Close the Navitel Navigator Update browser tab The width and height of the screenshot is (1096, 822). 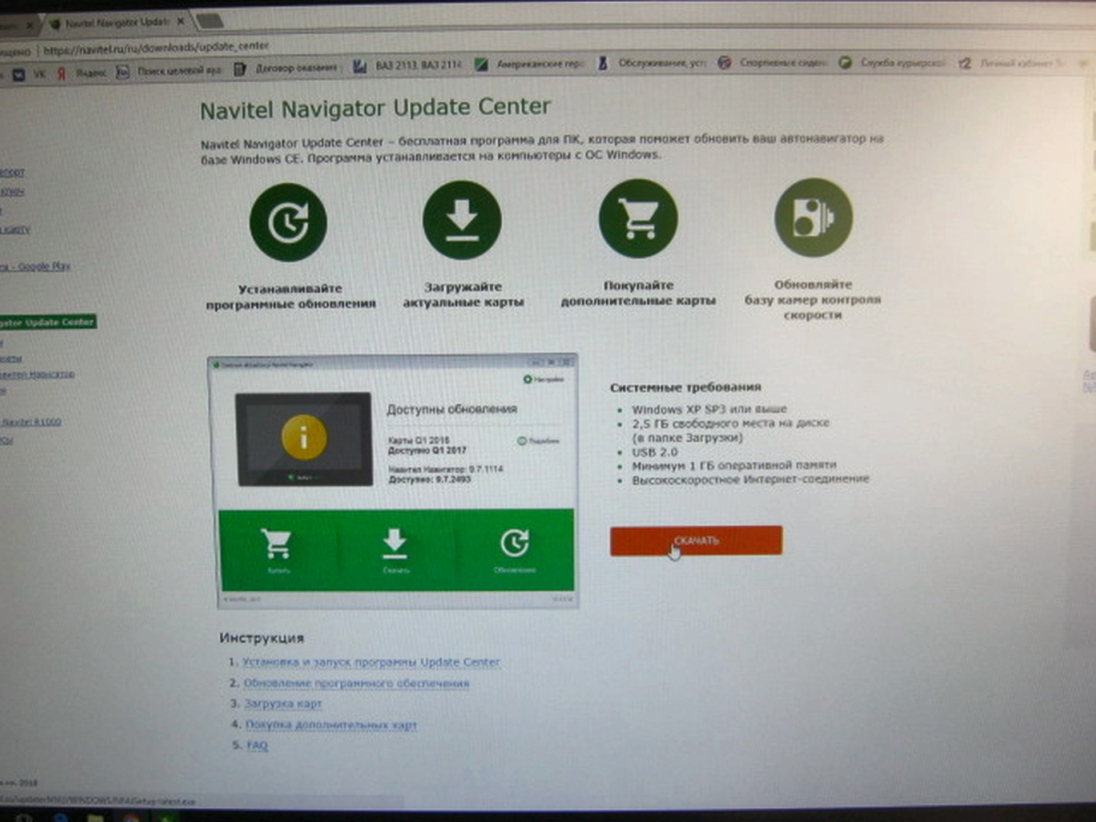tap(180, 22)
